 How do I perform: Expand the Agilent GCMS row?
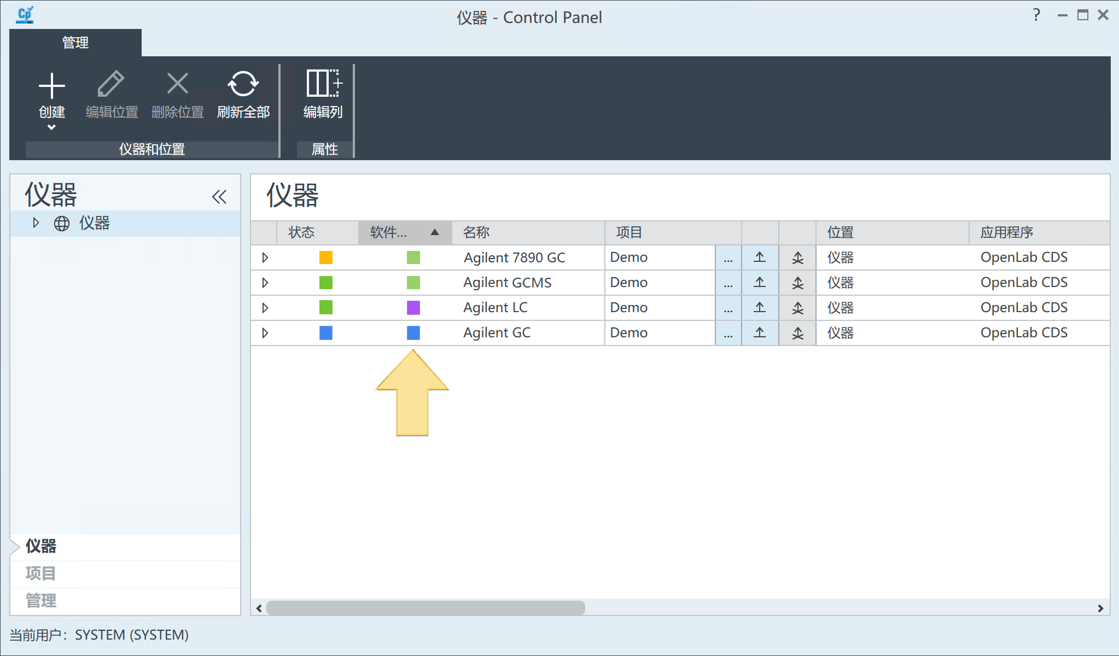265,283
